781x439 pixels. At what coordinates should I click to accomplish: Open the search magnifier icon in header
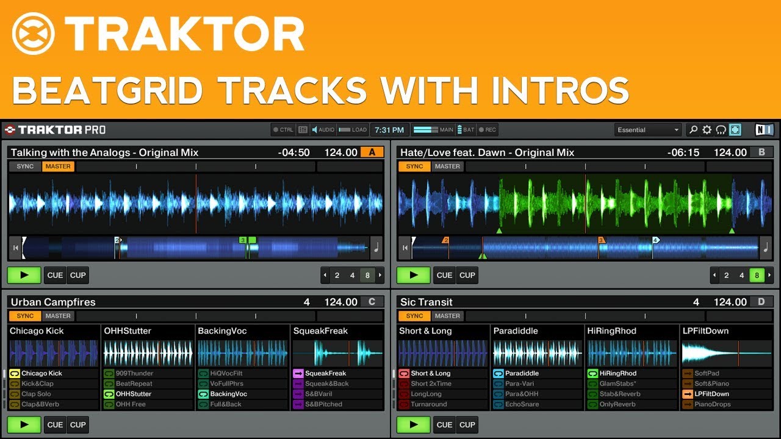click(693, 130)
